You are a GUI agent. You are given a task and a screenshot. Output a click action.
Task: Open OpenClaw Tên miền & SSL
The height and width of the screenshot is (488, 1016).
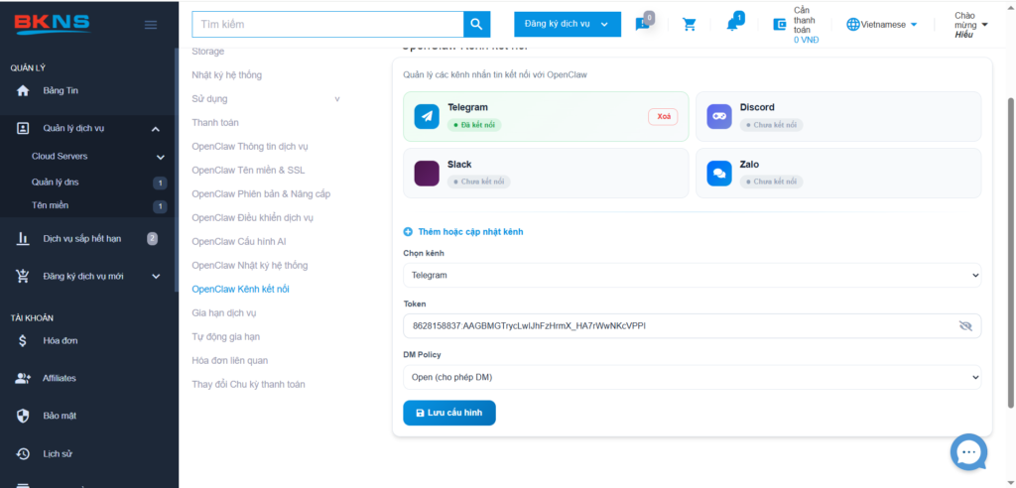[248, 171]
